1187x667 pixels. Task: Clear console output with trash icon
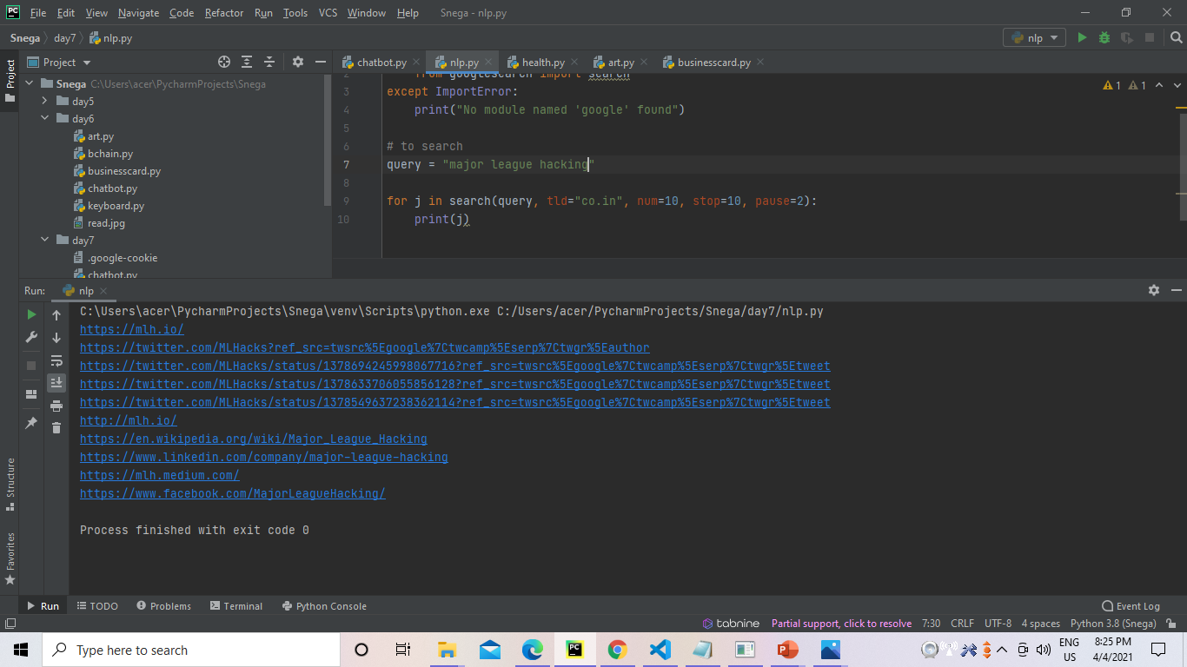(56, 427)
